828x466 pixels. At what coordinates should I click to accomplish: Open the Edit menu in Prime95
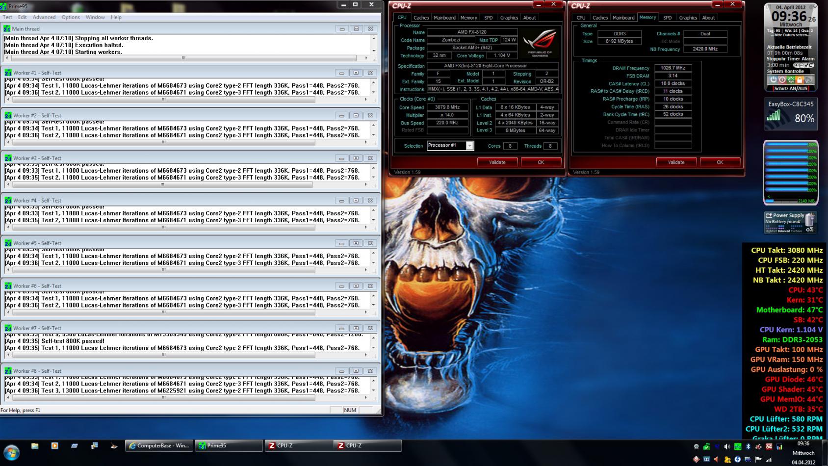tap(23, 17)
